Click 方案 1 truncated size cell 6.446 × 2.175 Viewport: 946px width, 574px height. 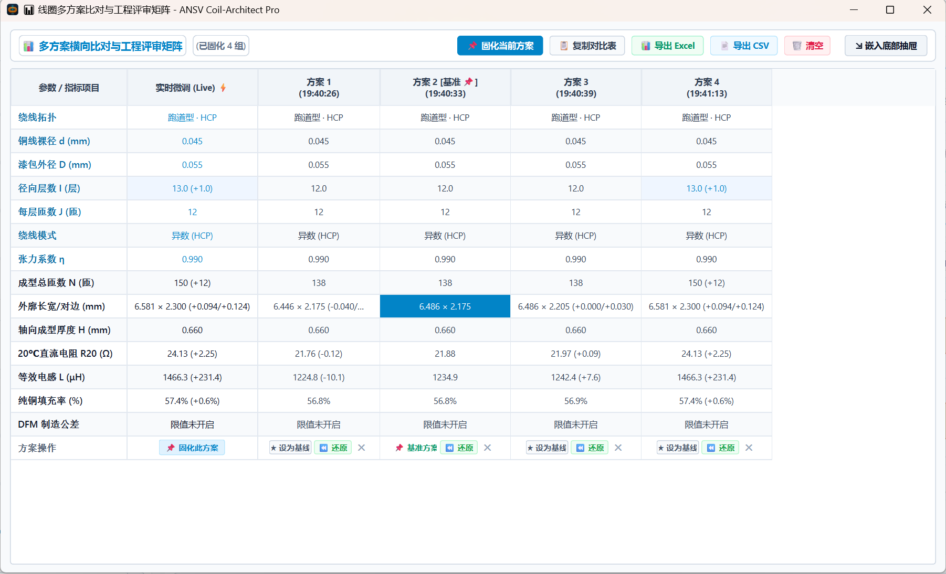(x=319, y=306)
